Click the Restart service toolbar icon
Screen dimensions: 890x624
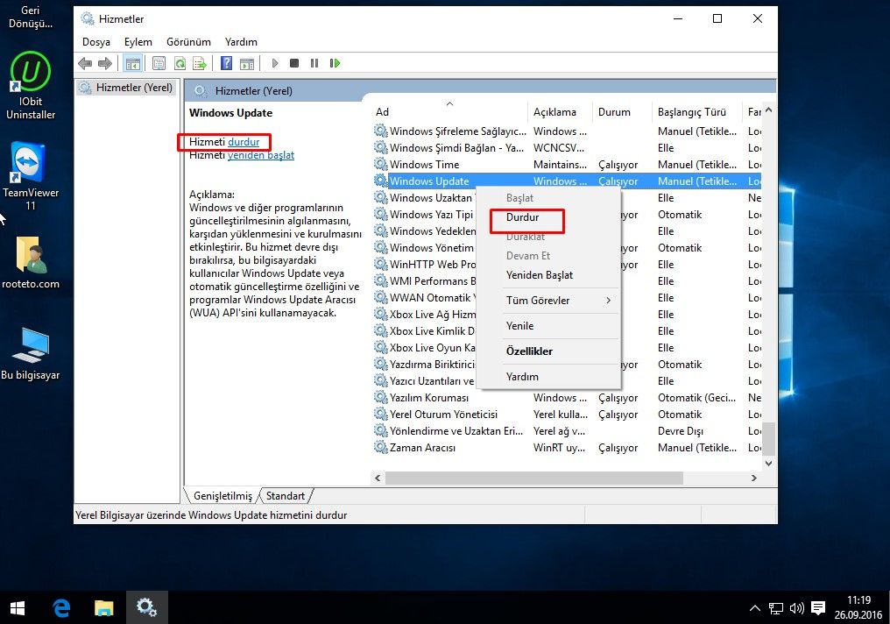click(335, 63)
